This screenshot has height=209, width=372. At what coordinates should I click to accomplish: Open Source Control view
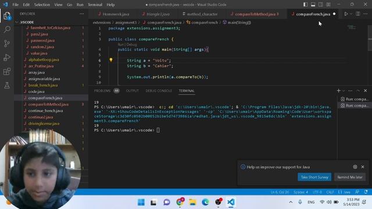(7, 44)
